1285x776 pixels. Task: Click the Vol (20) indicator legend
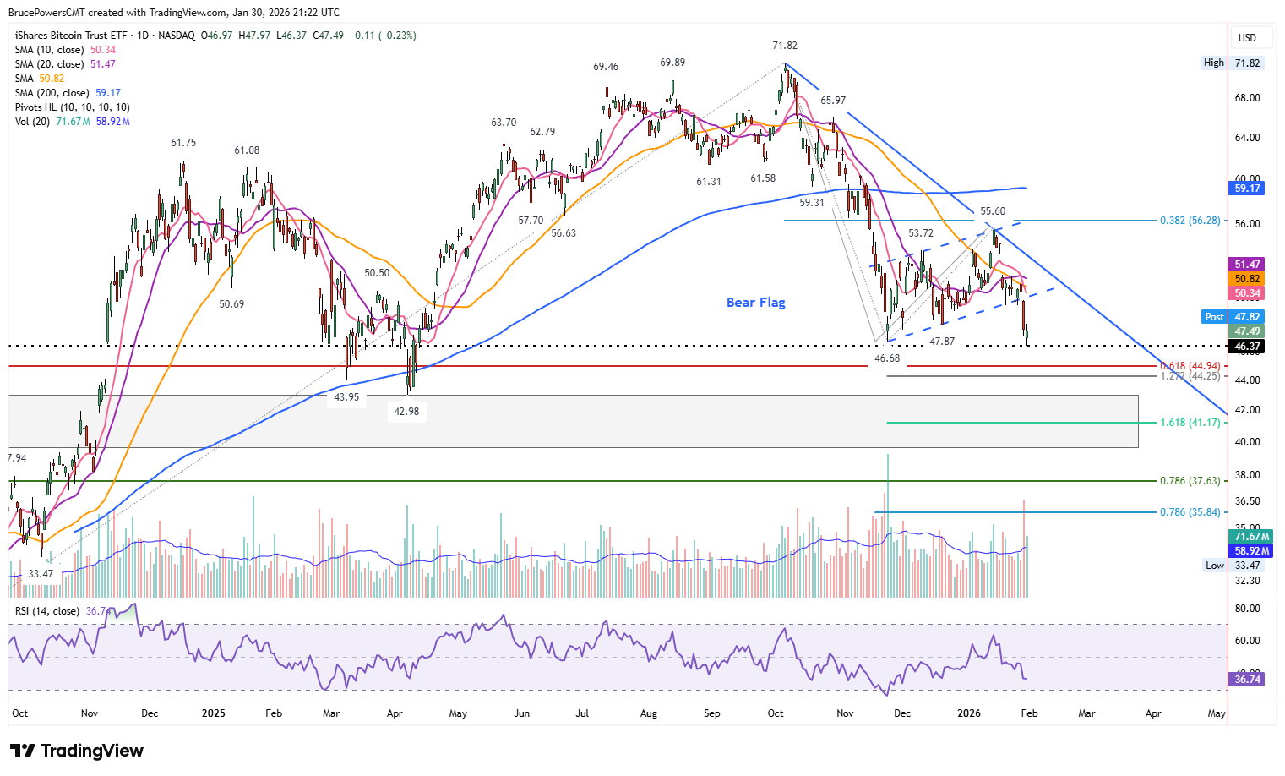tap(72, 122)
